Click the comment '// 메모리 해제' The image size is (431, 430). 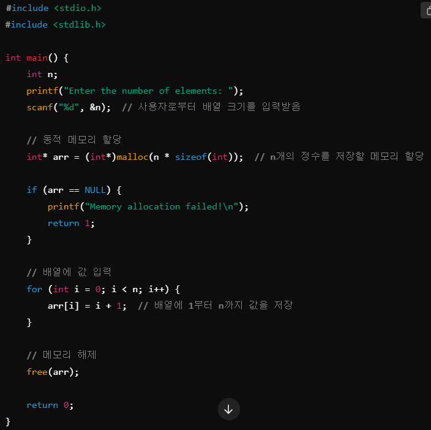click(x=62, y=355)
